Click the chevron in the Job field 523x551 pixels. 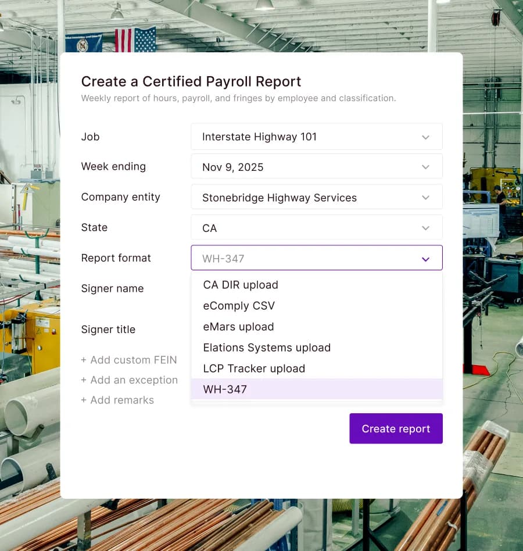point(426,137)
